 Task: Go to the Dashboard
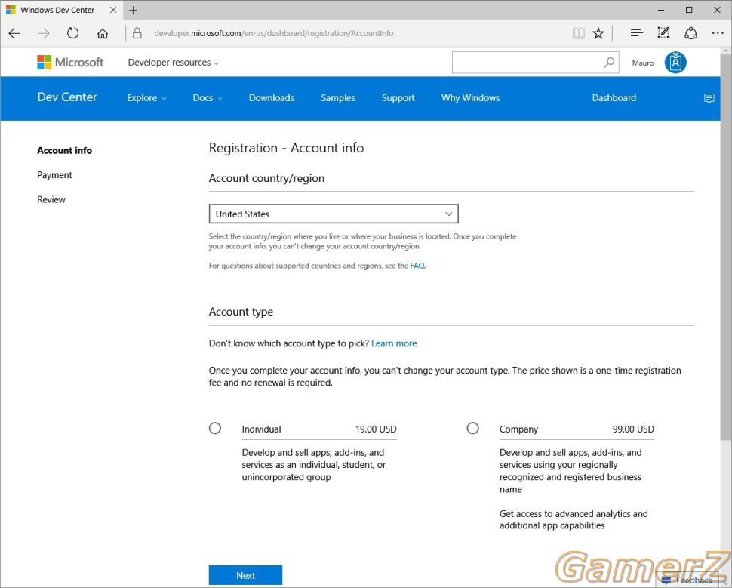(614, 98)
